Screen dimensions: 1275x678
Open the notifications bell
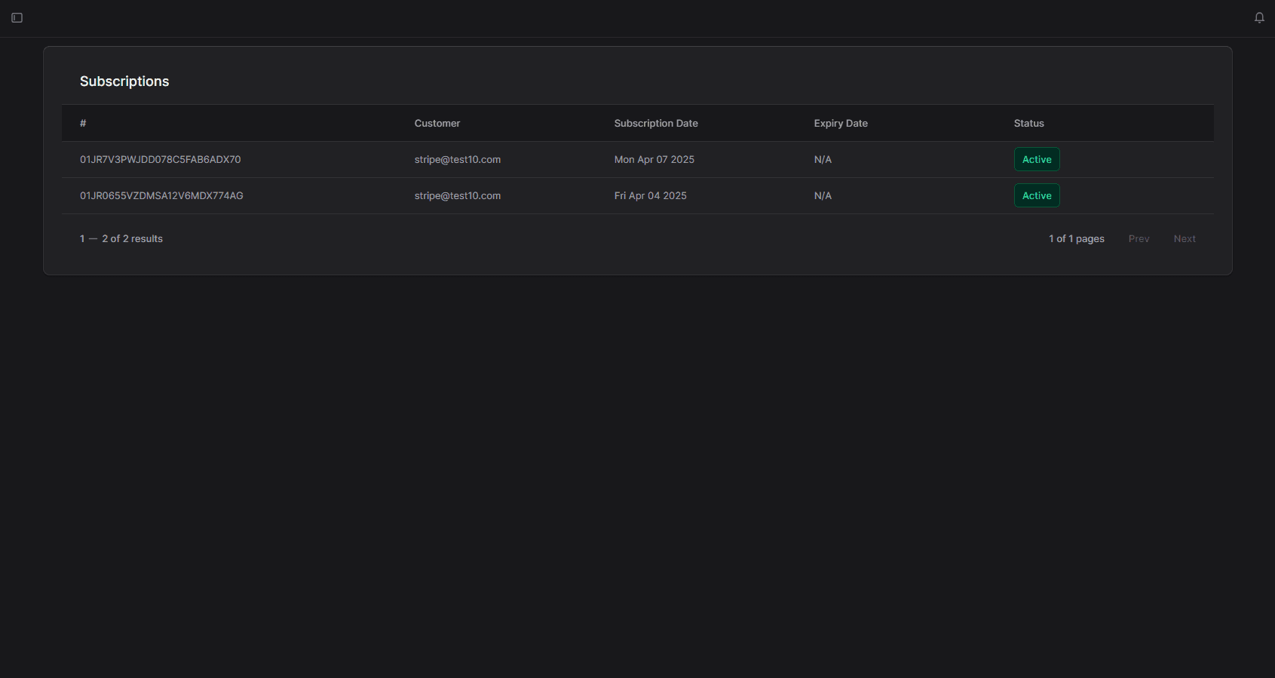point(1259,18)
